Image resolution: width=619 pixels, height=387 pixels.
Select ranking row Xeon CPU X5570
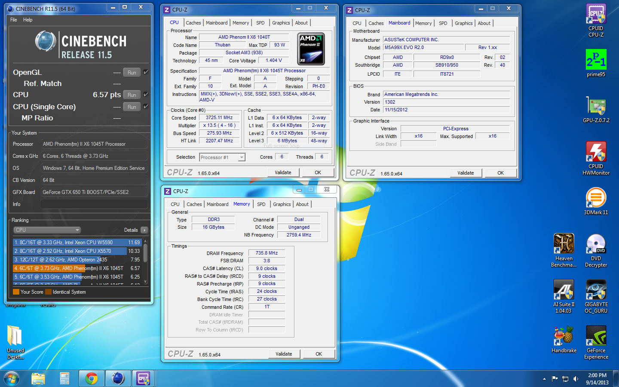click(77, 251)
